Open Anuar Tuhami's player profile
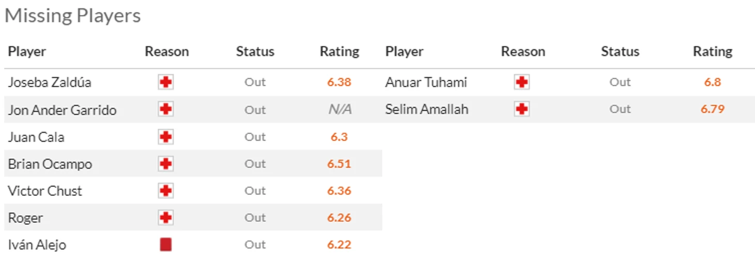 click(x=426, y=82)
